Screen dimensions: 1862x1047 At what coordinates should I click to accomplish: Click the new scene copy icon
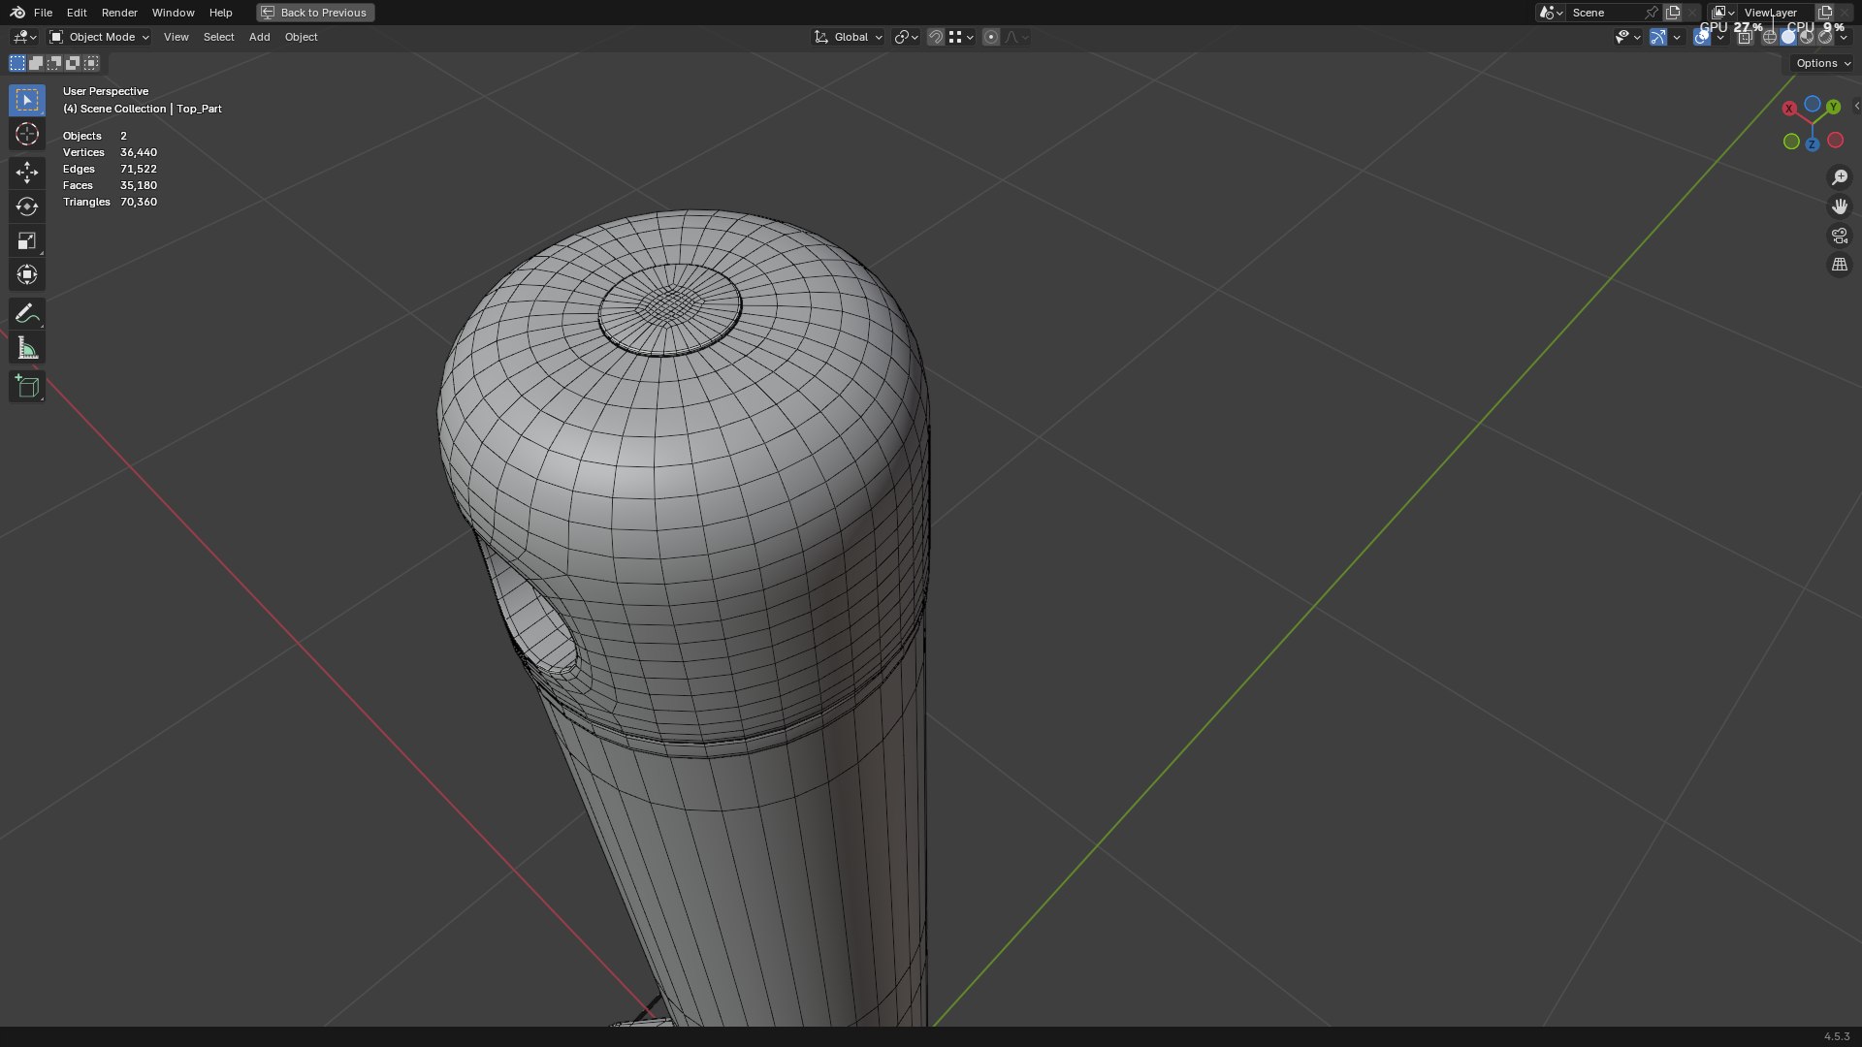coord(1673,13)
